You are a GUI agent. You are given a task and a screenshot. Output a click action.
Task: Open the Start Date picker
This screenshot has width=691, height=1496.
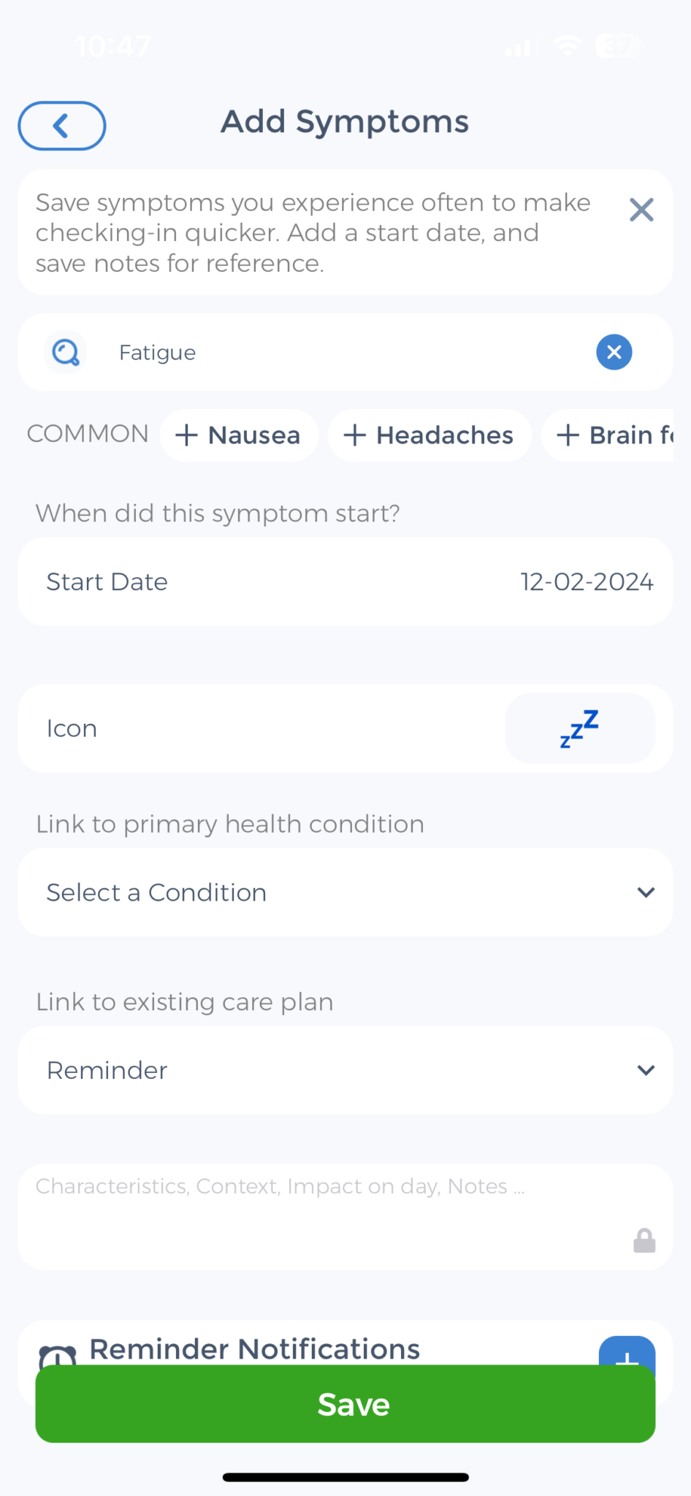(x=344, y=581)
